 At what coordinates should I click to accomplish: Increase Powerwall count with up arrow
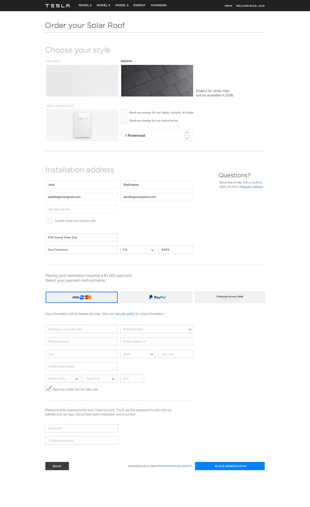pyautogui.click(x=187, y=133)
